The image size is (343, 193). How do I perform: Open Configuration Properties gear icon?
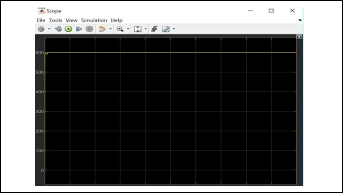tap(41, 29)
